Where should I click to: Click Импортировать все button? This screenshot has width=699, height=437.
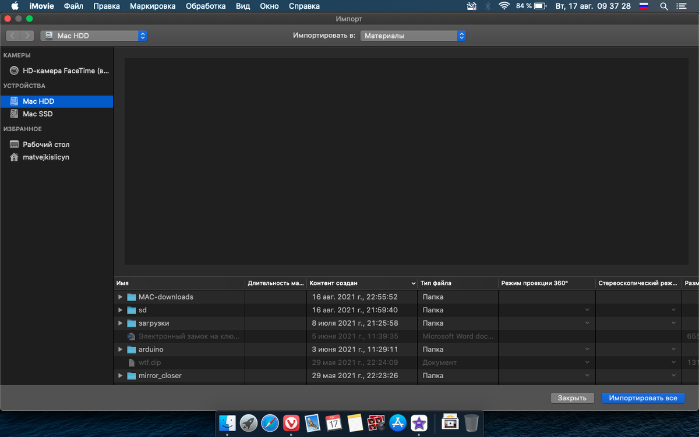[643, 398]
